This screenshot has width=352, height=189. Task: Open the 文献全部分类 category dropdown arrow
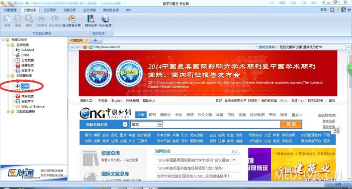click(125, 124)
